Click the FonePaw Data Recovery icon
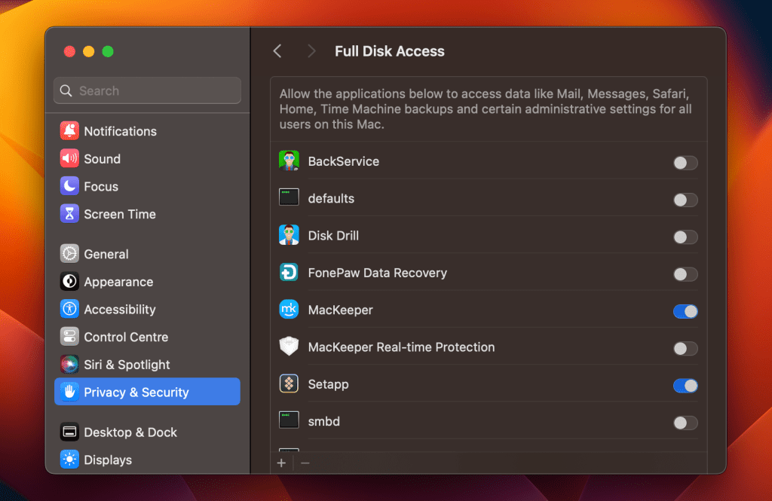Screen dimensions: 772x501 tap(289, 273)
